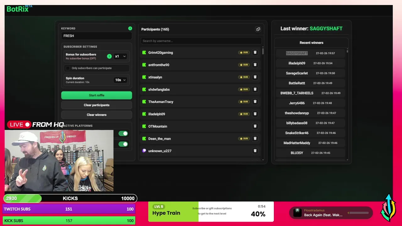
Task: Click participant name xtinaalyn
Action: pos(155,77)
